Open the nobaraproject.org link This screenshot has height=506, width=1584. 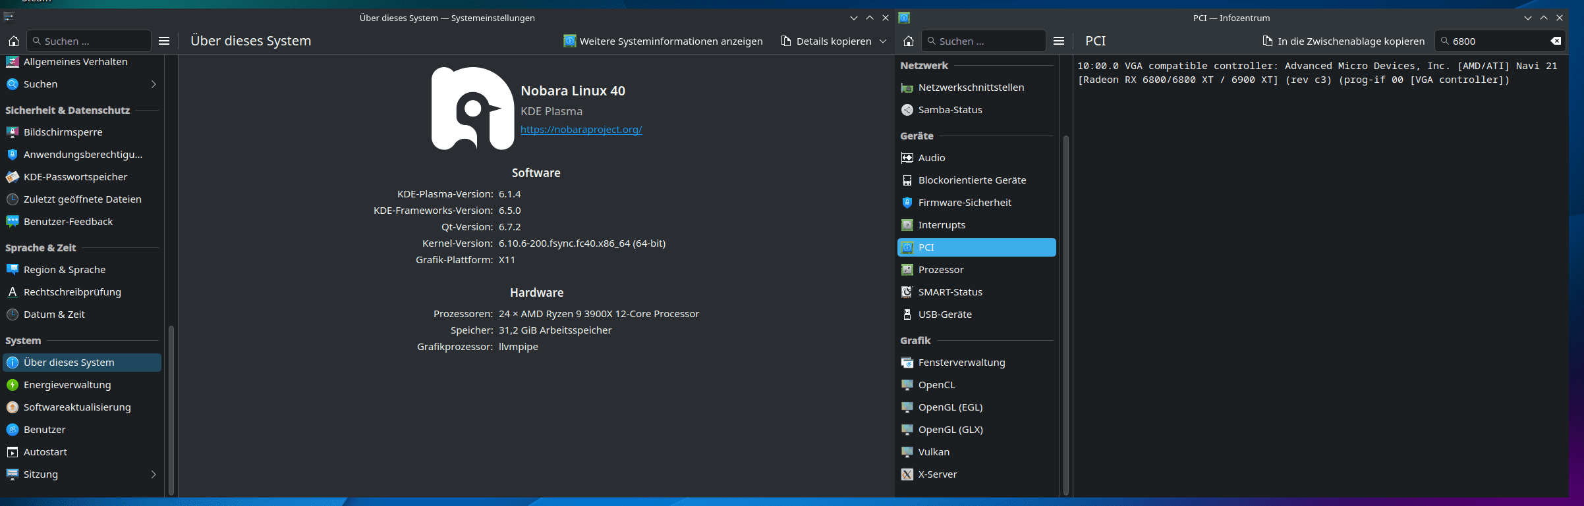581,130
